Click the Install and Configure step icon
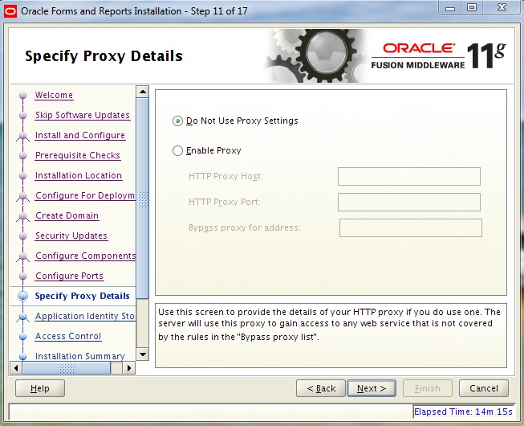The image size is (524, 426). point(22,136)
